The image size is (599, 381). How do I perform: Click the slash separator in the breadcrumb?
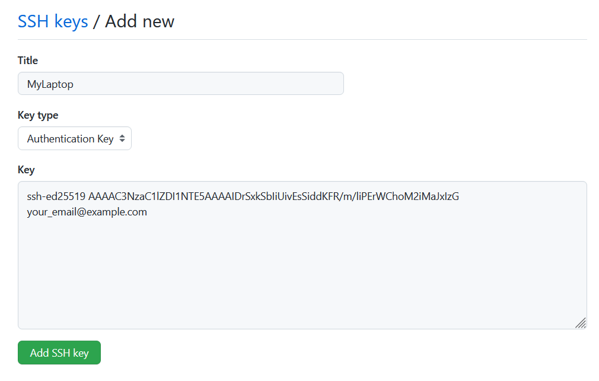click(97, 22)
